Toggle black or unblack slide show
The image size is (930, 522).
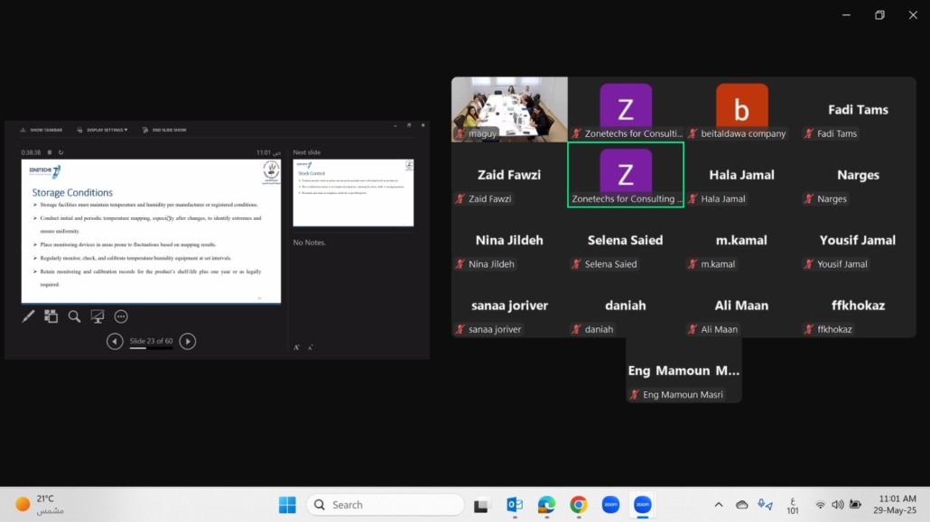click(98, 316)
